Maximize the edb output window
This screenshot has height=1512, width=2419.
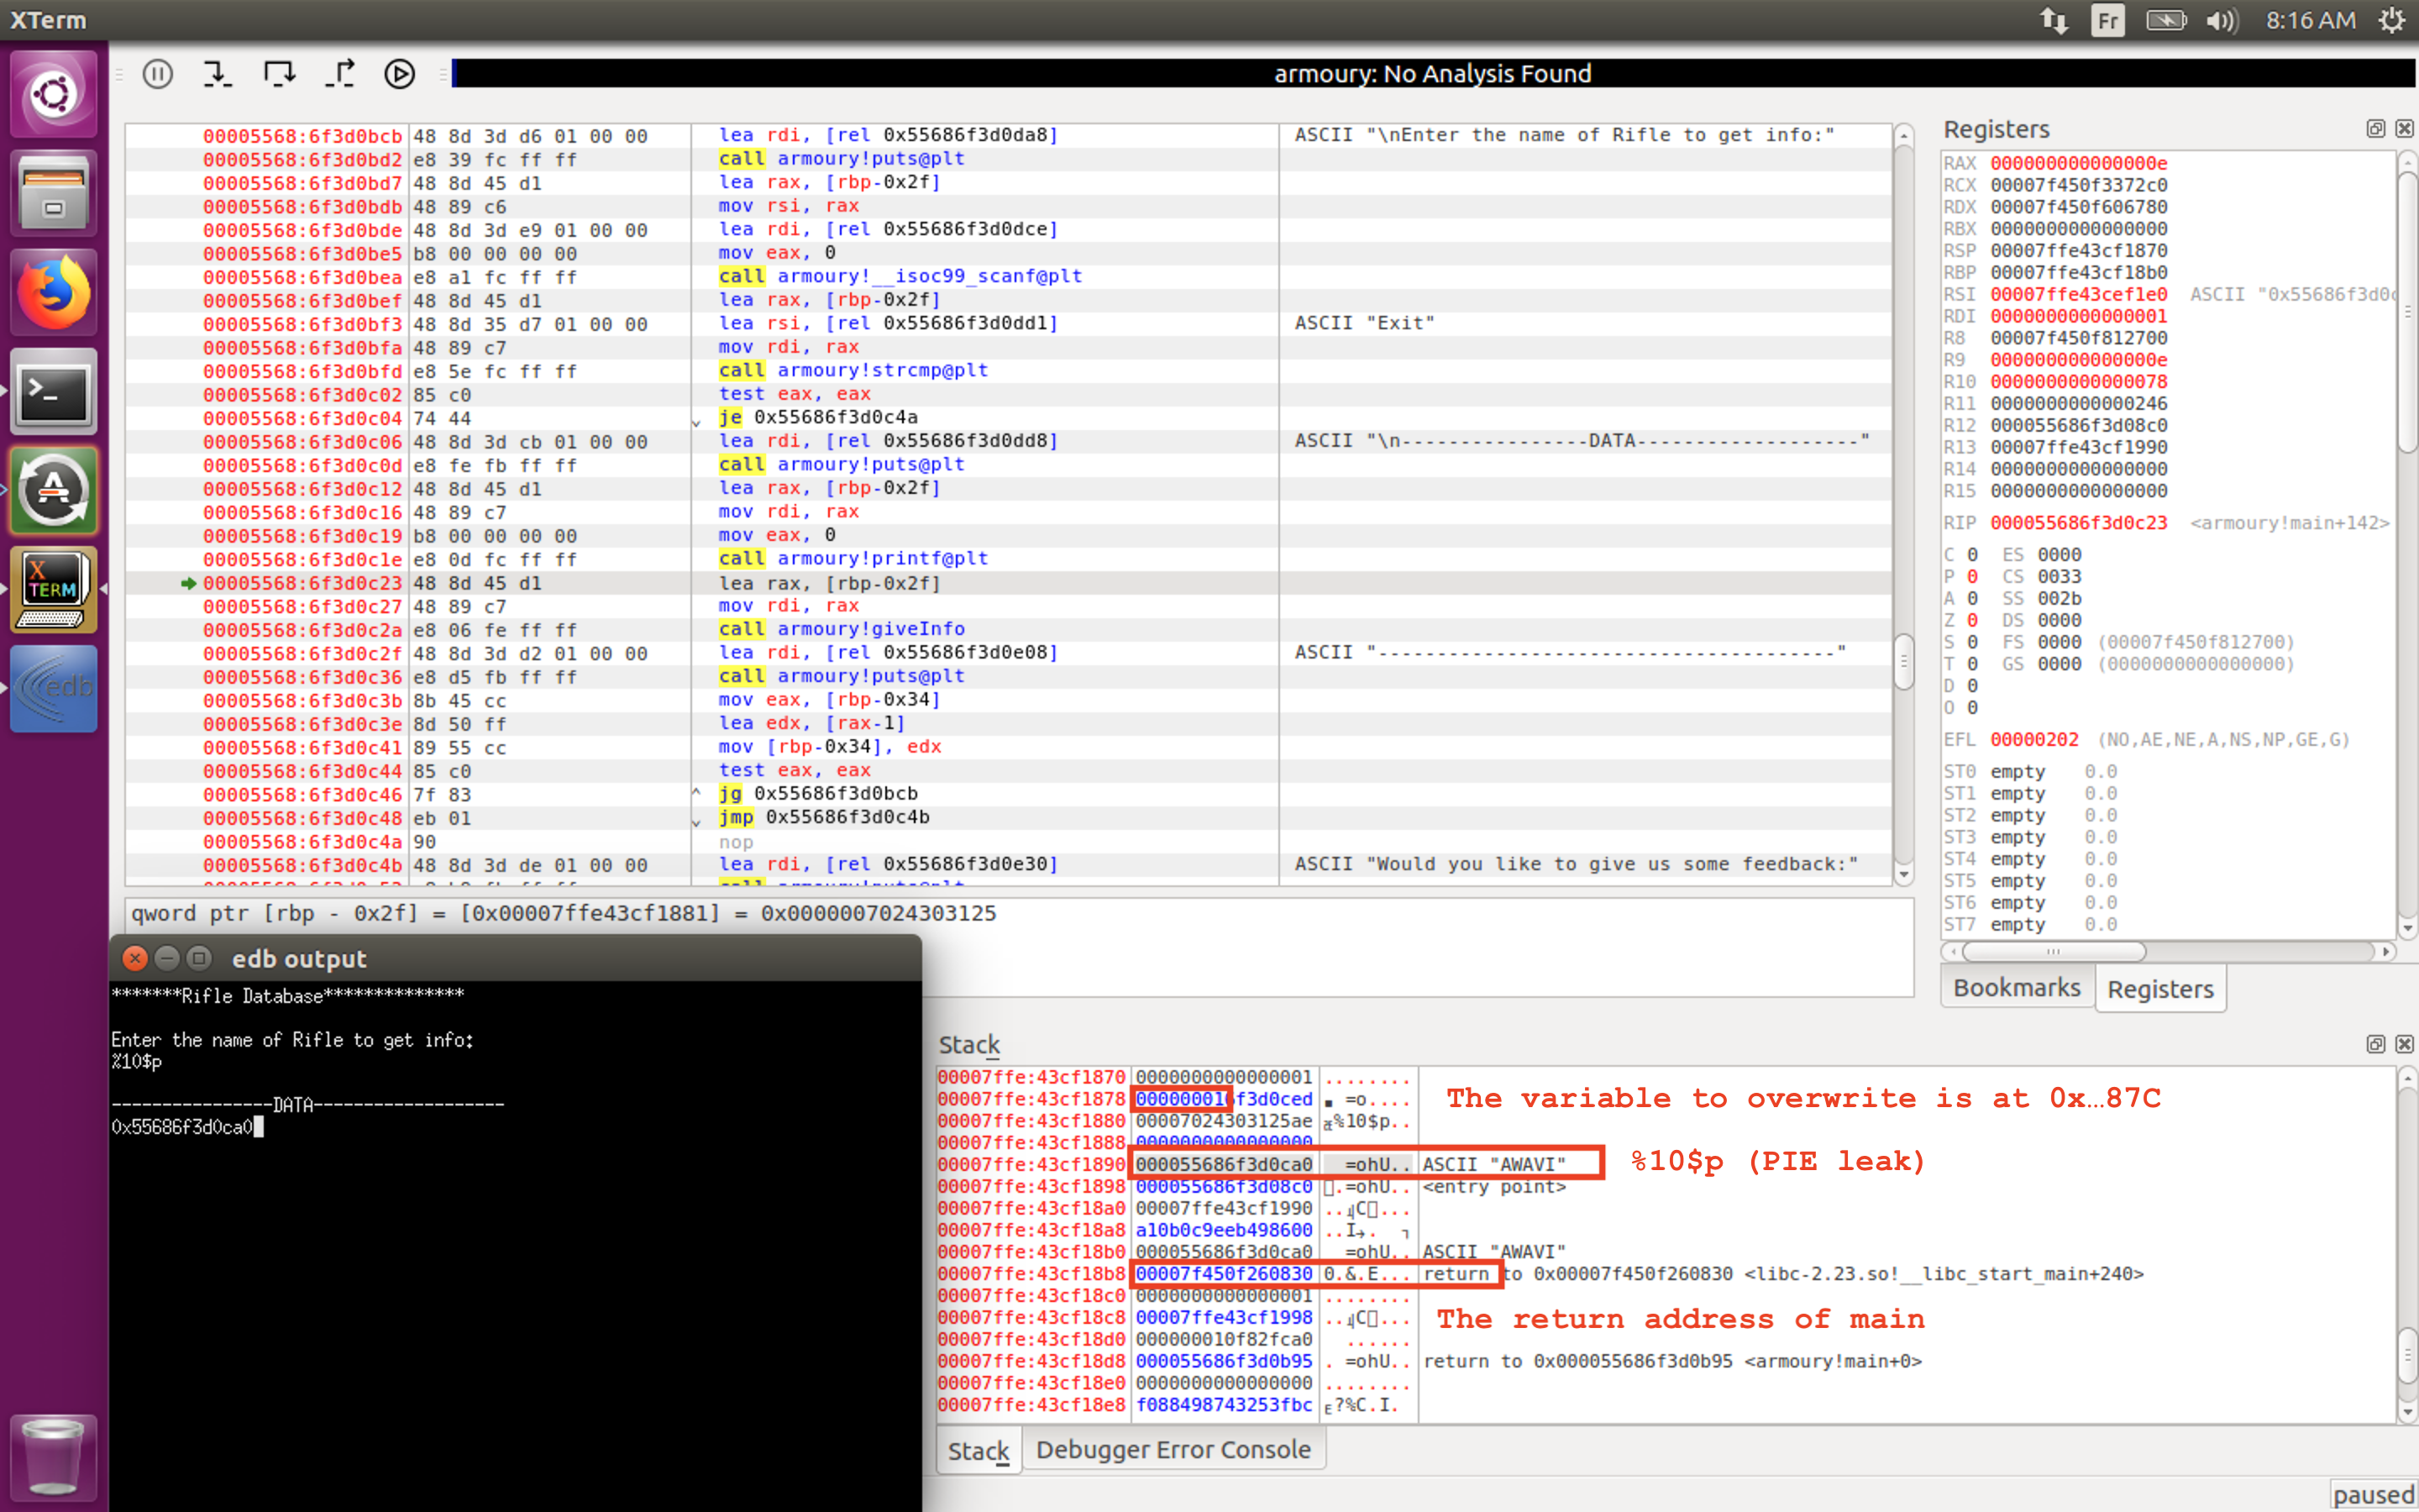coord(200,958)
